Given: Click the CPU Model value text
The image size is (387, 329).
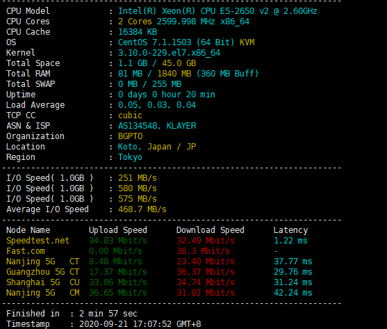Looking at the screenshot, I should click(217, 11).
